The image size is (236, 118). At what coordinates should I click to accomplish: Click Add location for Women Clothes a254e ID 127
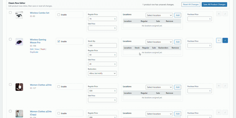(x=178, y=87)
